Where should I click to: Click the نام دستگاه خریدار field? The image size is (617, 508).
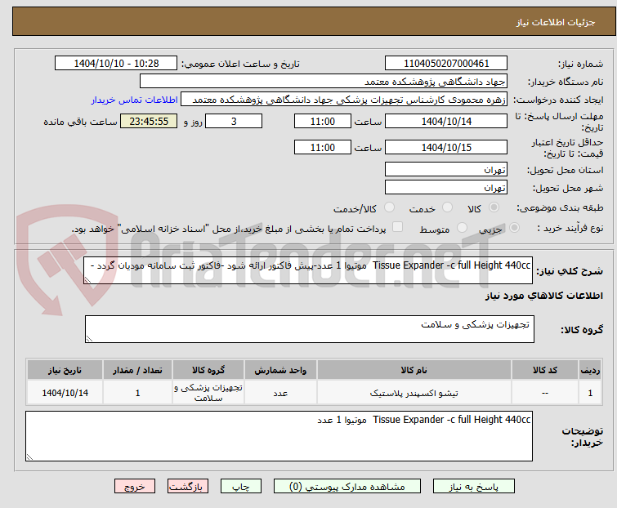point(324,82)
